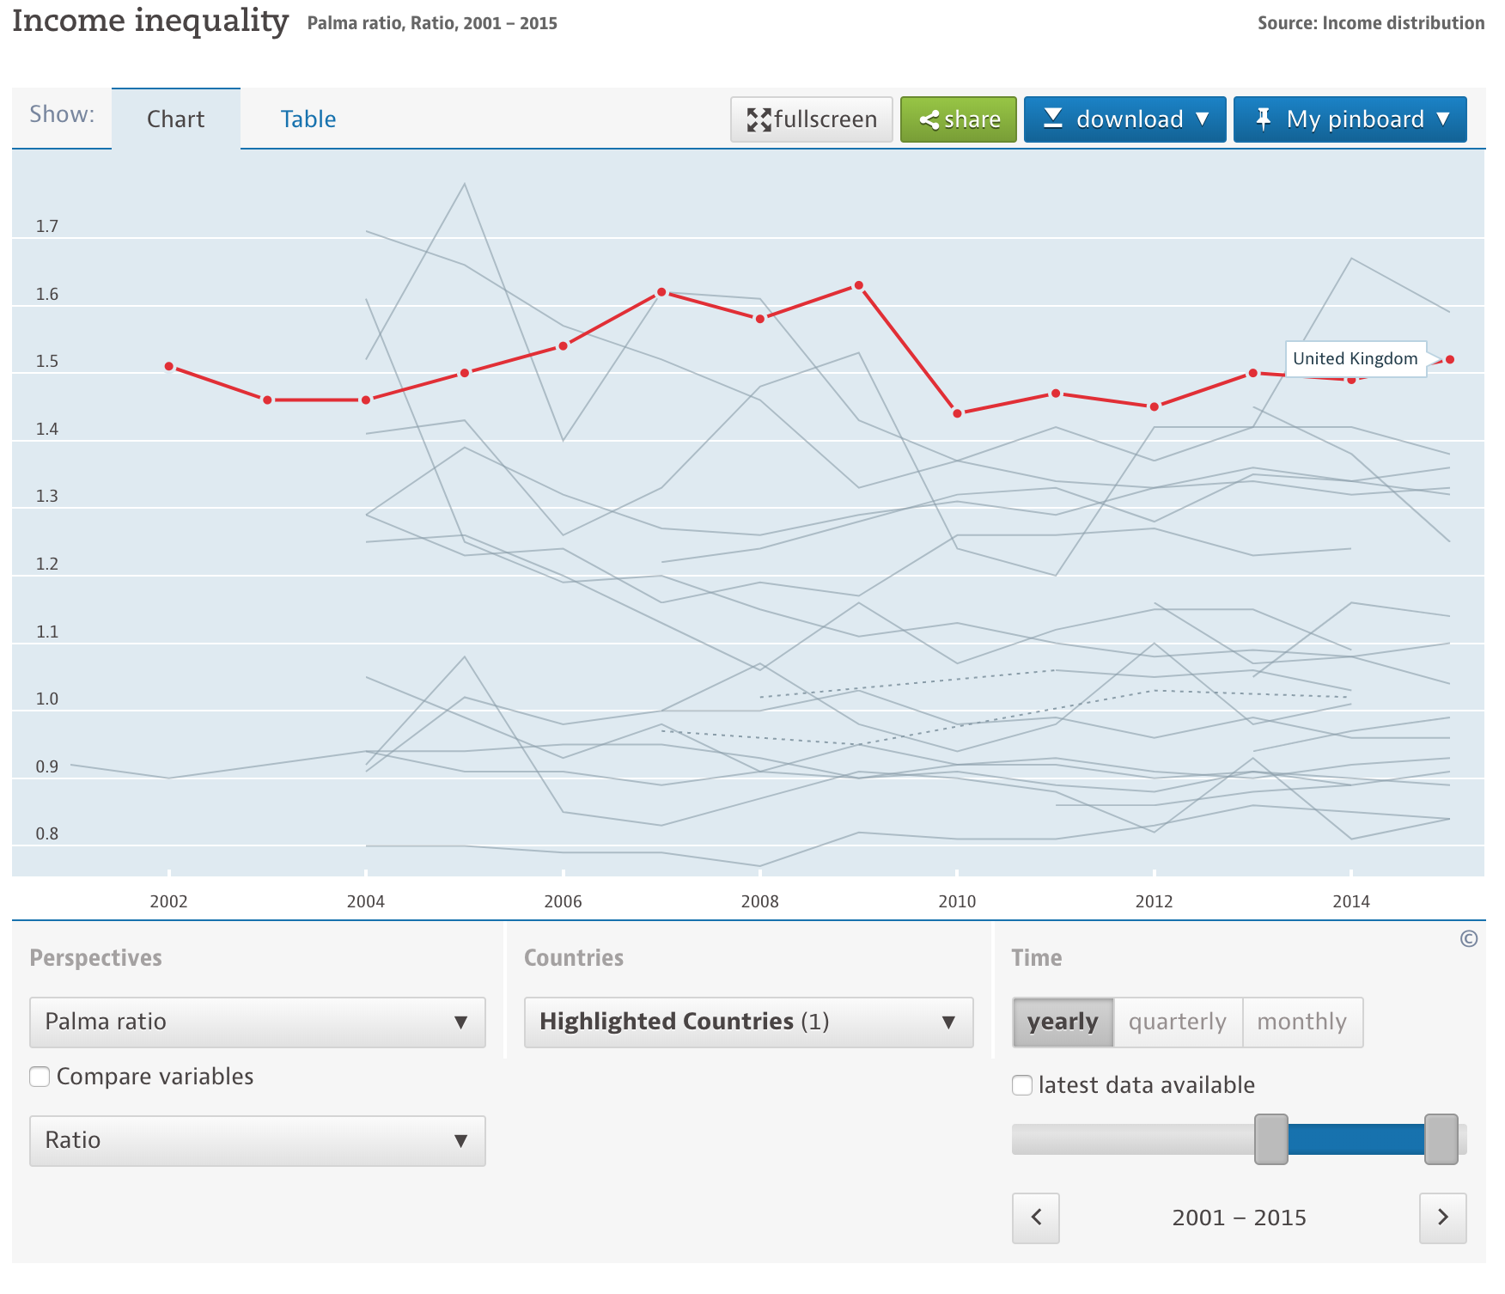Image resolution: width=1505 pixels, height=1294 pixels.
Task: Click the copyright symbol icon
Action: (1468, 939)
